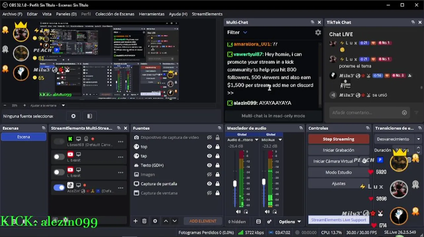424x237 pixels.
Task: Pop out the Multi-Chat dock
Action: click(312, 22)
